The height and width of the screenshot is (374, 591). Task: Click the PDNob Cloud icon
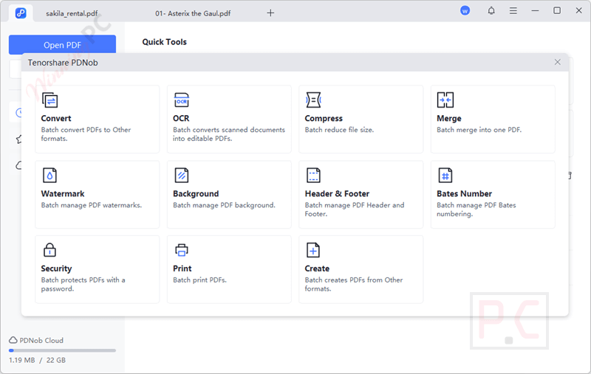(x=13, y=340)
